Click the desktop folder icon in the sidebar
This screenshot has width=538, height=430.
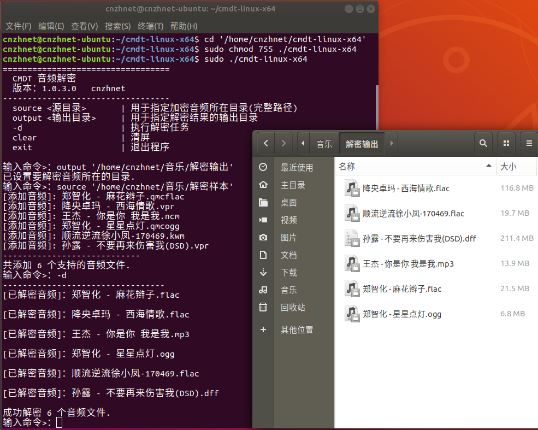263,203
